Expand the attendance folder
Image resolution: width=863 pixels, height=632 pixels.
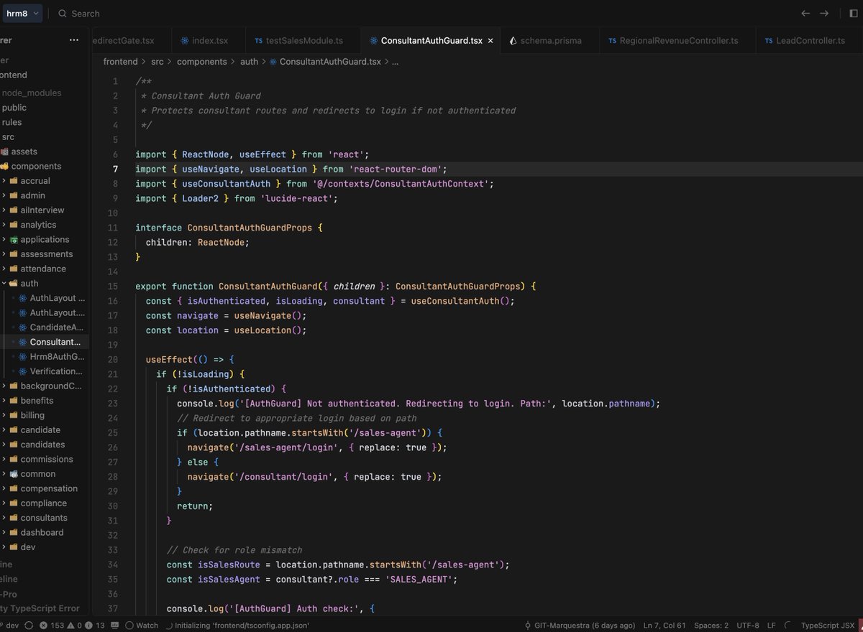point(43,269)
